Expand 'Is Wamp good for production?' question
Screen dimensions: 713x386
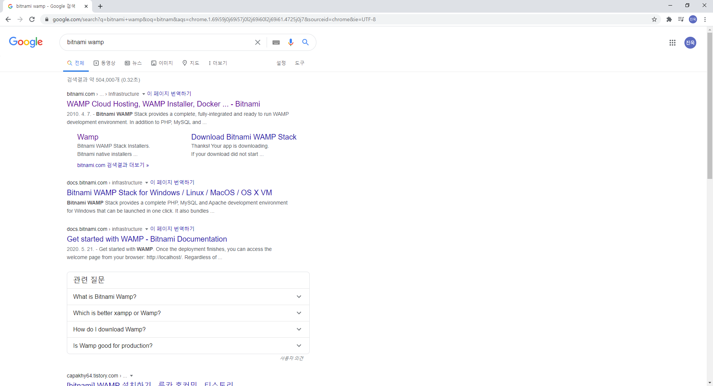point(188,346)
